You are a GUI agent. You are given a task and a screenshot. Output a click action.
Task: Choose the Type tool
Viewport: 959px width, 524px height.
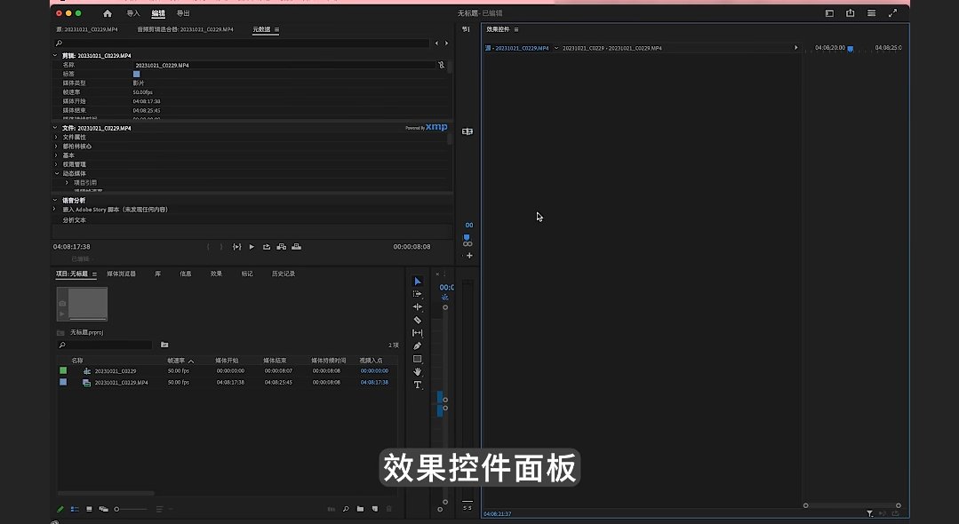418,385
